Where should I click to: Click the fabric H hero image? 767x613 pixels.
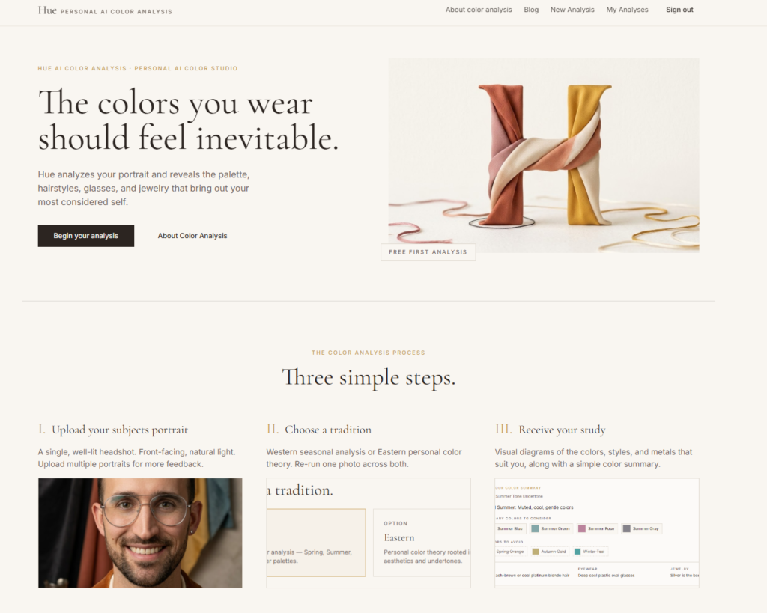(544, 155)
